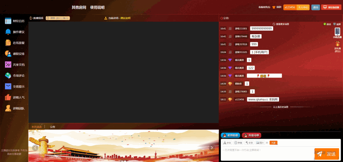Screen dimensions: 343x162
Task: Choose chat recipient 大家
Action: click(273, 143)
